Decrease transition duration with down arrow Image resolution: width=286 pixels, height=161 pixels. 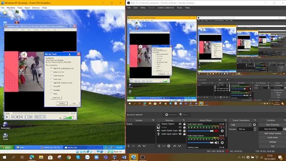[x=255, y=130]
